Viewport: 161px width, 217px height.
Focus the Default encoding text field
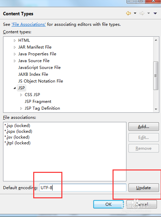click(x=83, y=188)
